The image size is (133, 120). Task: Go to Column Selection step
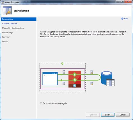coord(10,24)
